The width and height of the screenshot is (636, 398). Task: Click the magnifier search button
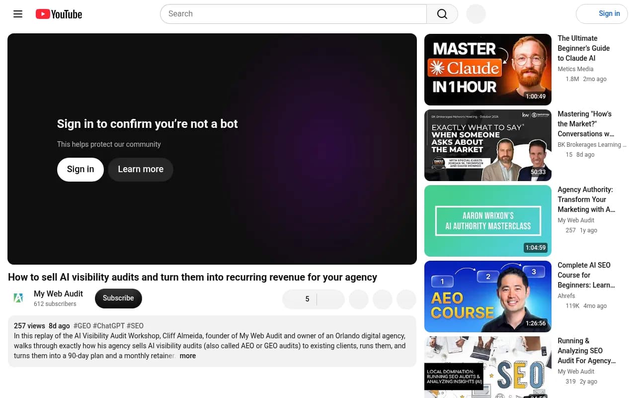(x=442, y=14)
